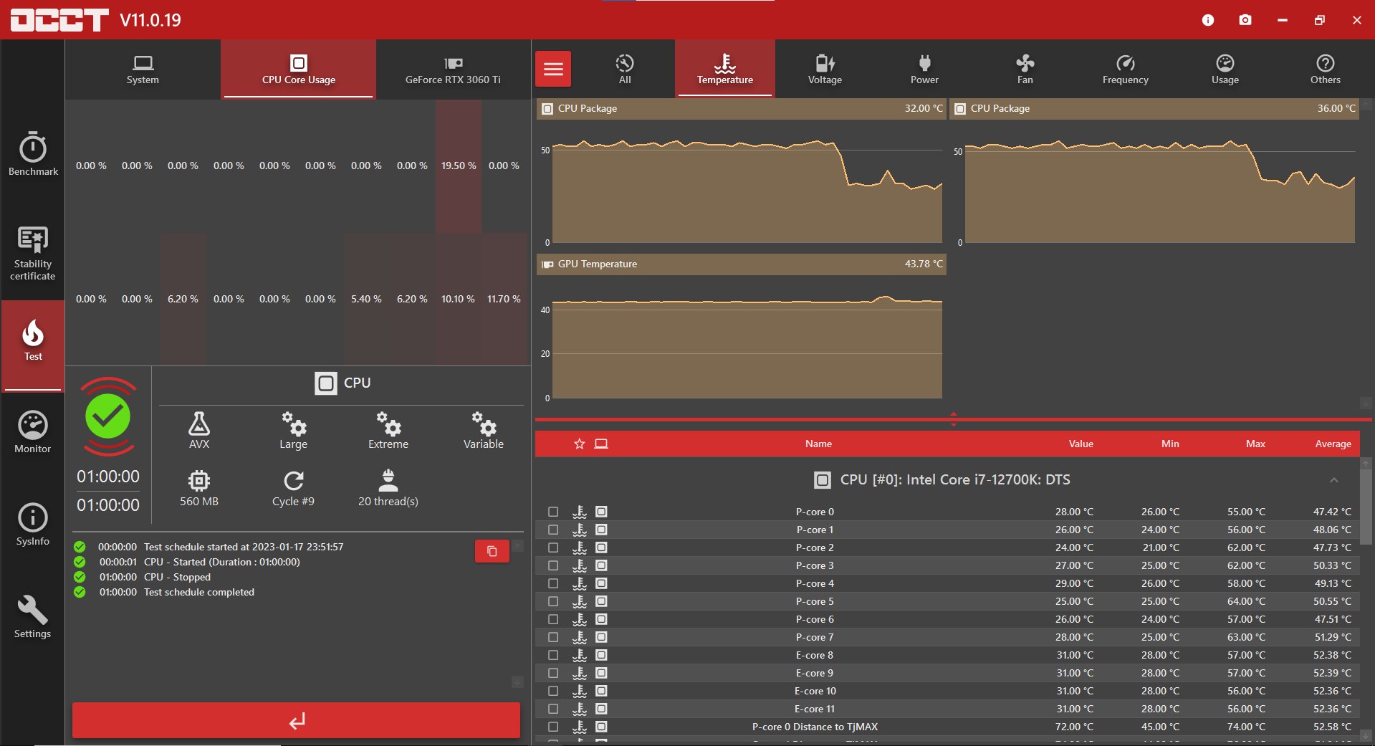The height and width of the screenshot is (746, 1375).
Task: Click the Test schedule completed log entry
Action: point(199,592)
